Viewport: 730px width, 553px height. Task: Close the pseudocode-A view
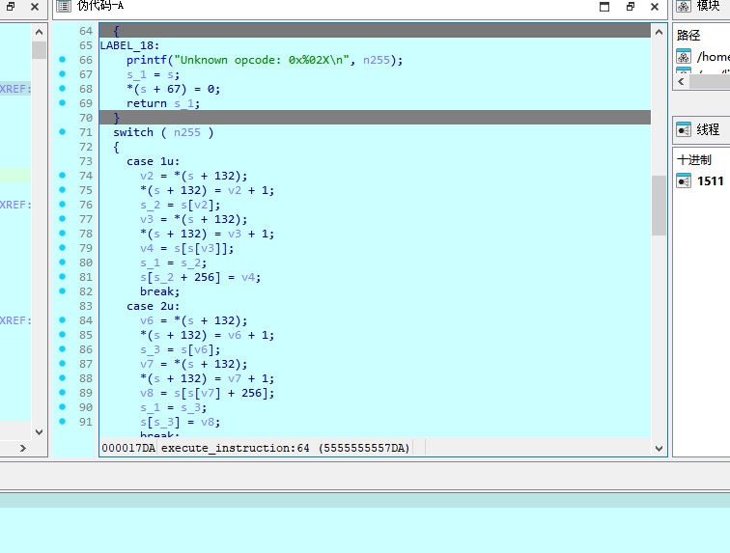pyautogui.click(x=655, y=6)
